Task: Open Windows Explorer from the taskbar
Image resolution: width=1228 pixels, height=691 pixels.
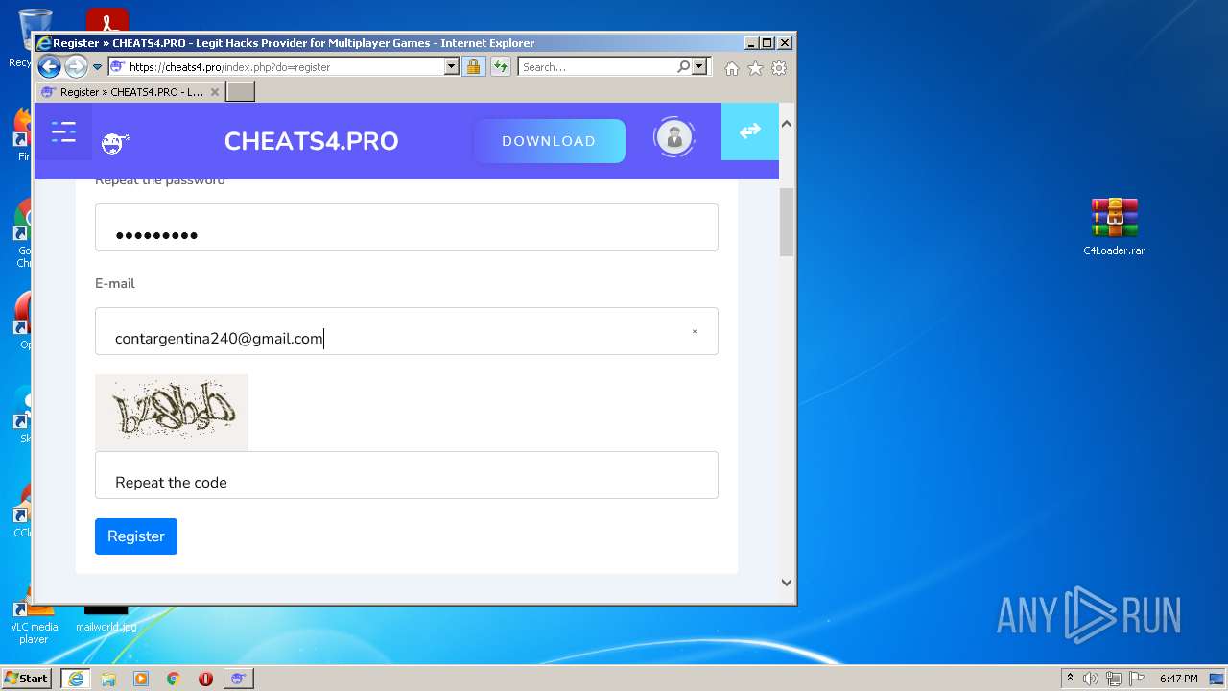Action: point(108,679)
